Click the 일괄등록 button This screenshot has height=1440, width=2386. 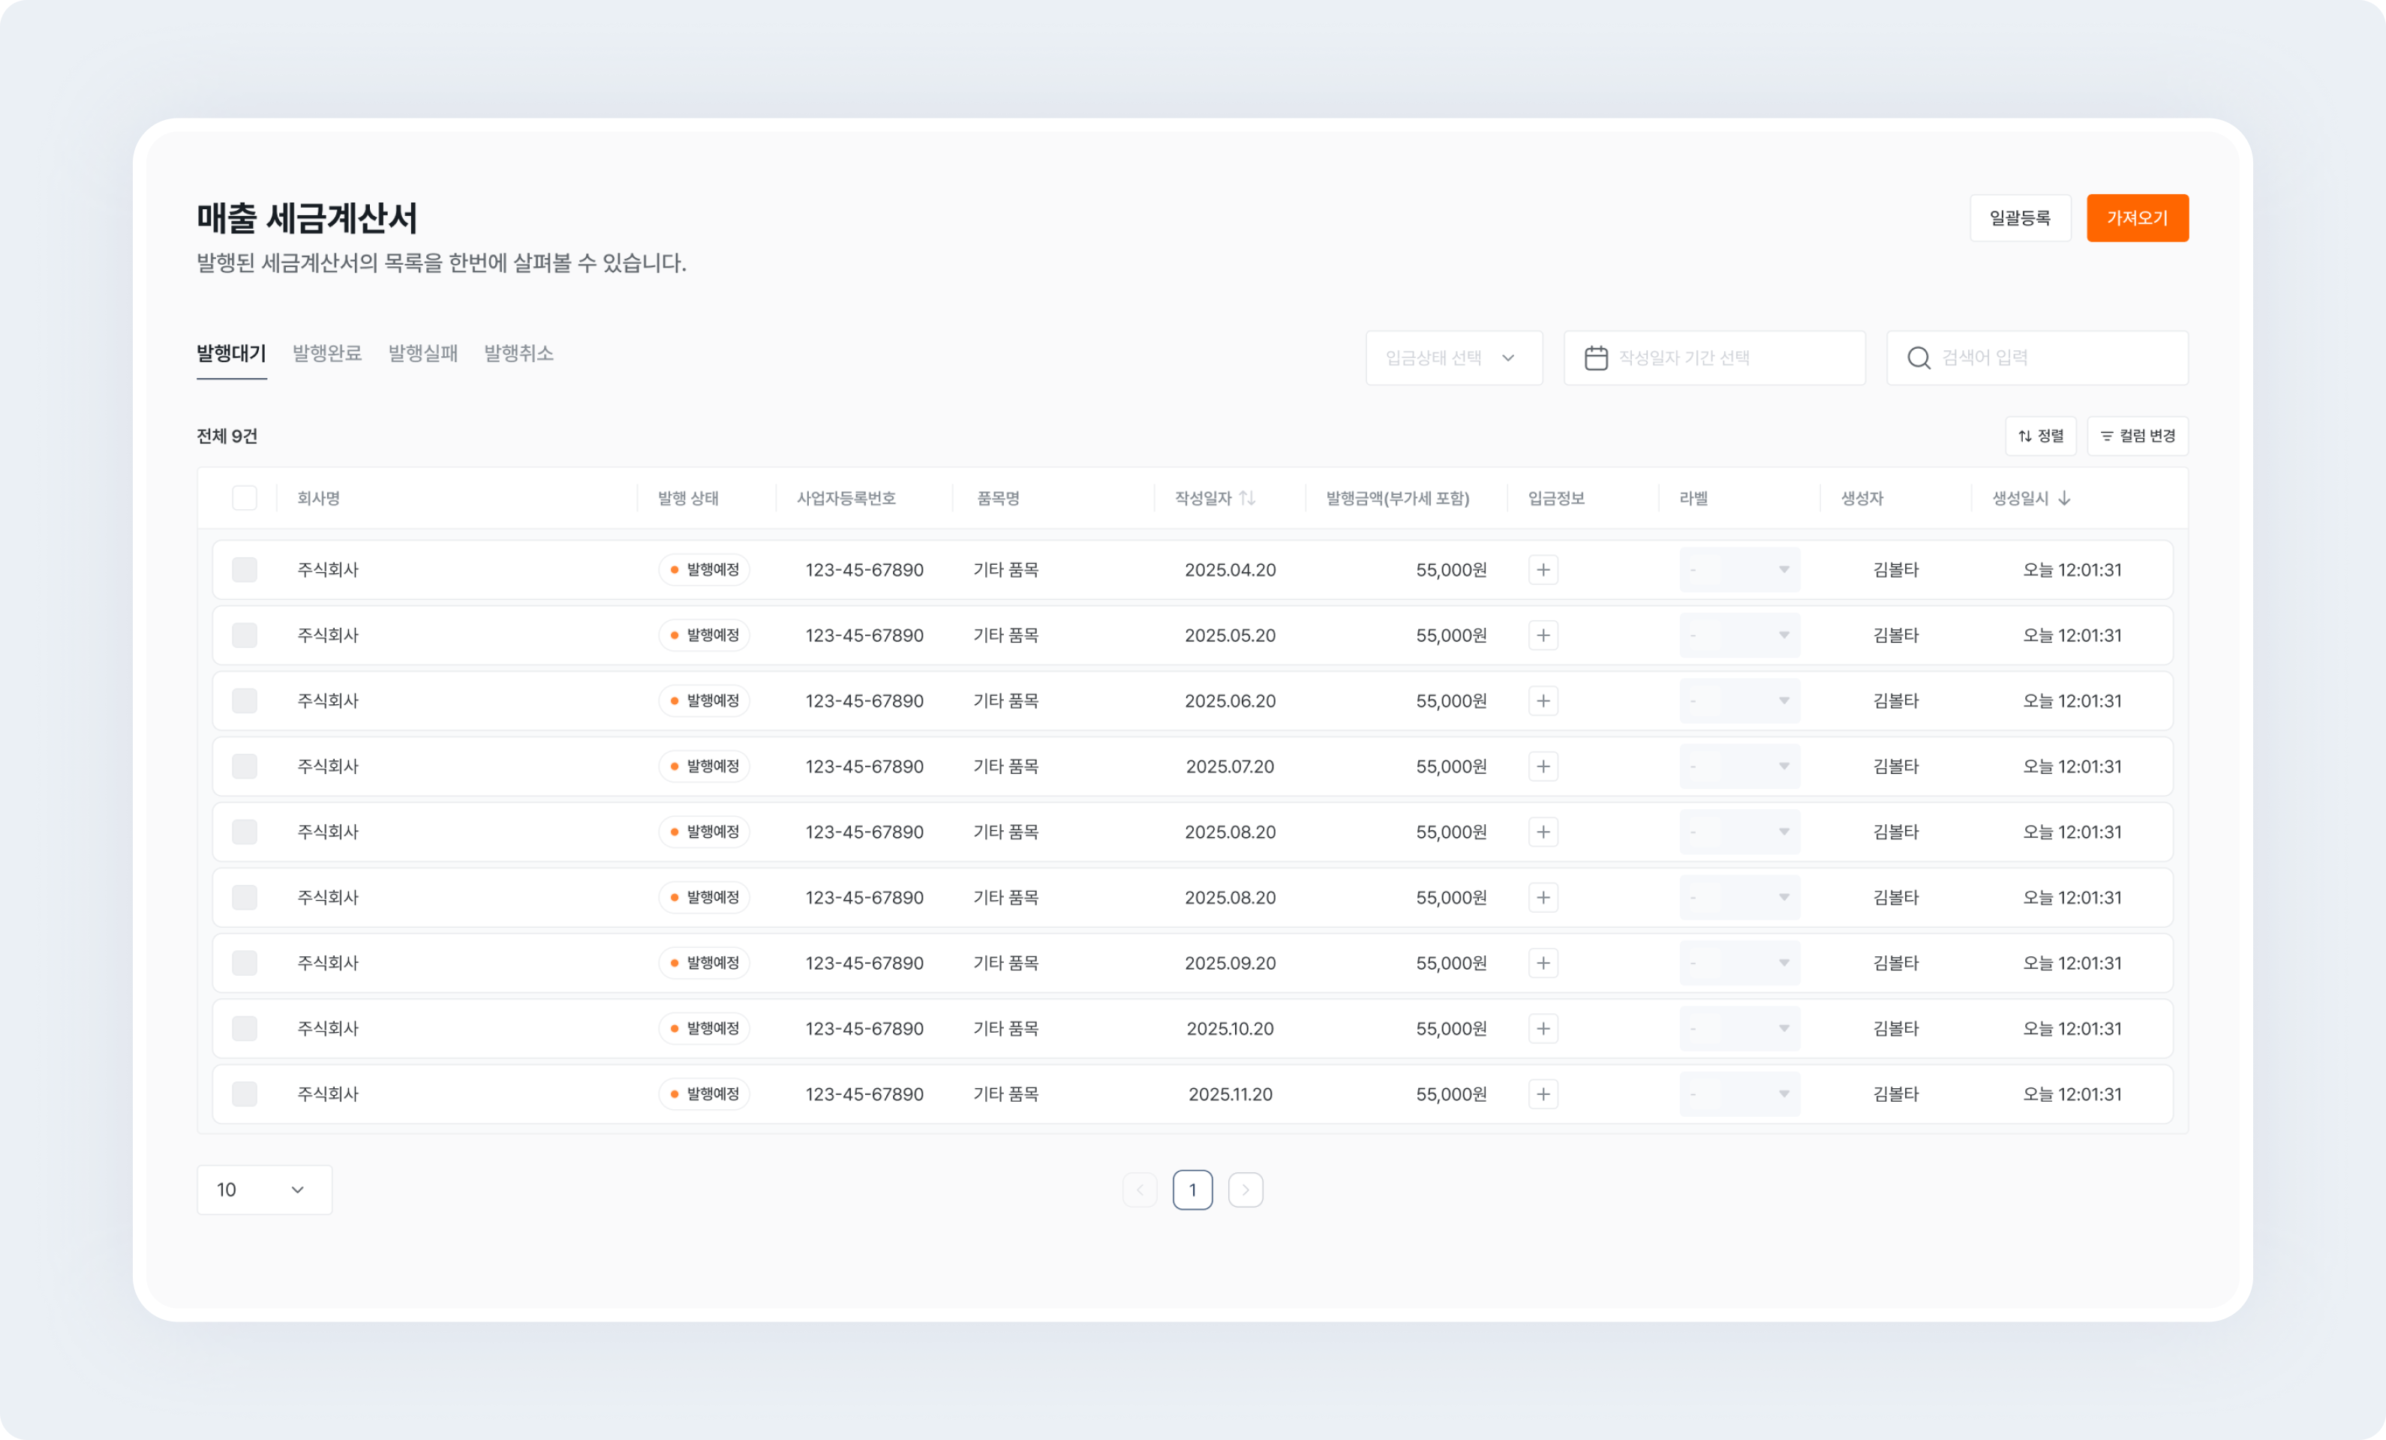coord(2021,217)
